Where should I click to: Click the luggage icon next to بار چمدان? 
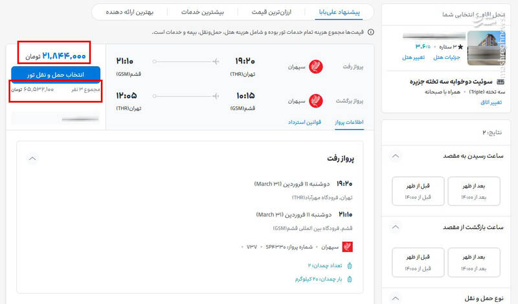tap(350, 279)
